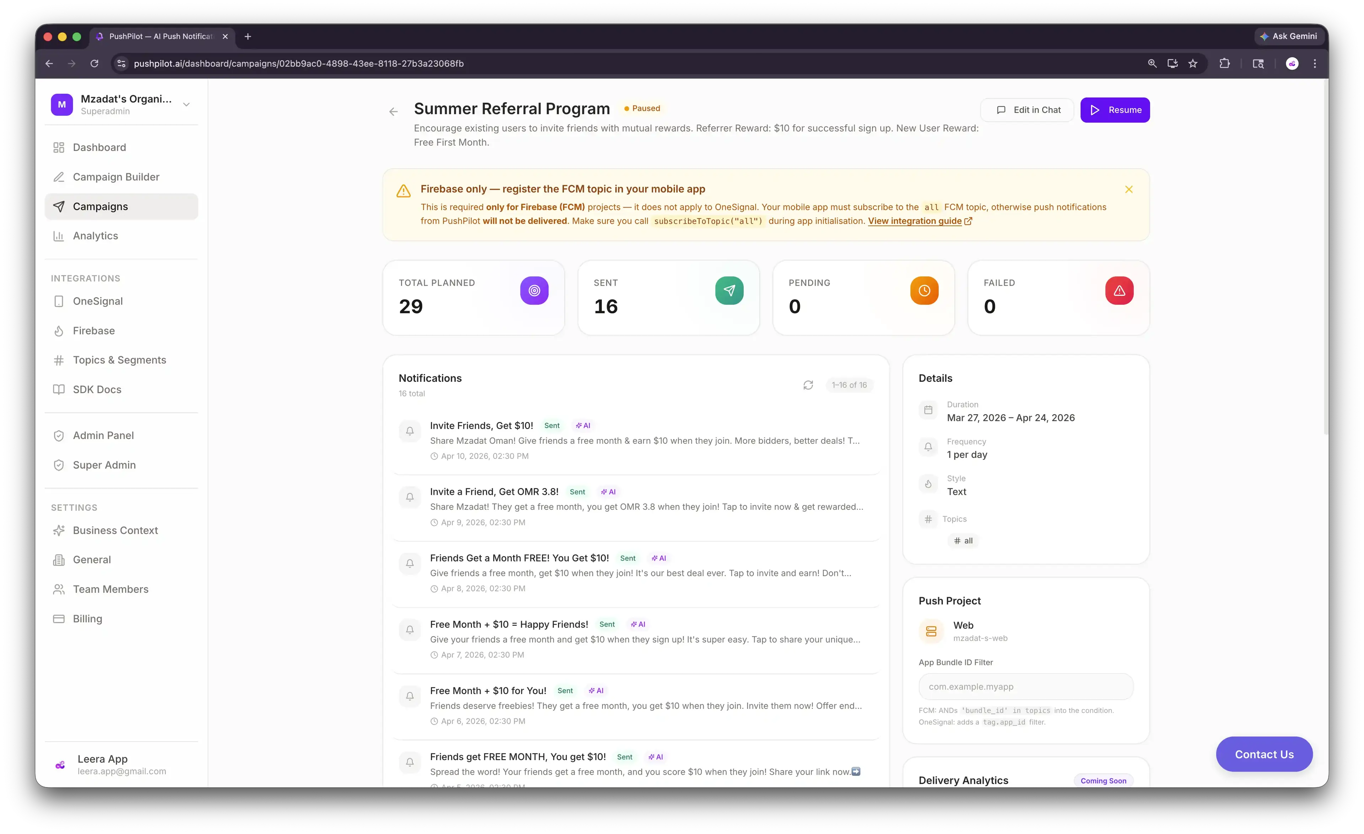Open Super Admin
1364x834 pixels.
(x=121, y=465)
